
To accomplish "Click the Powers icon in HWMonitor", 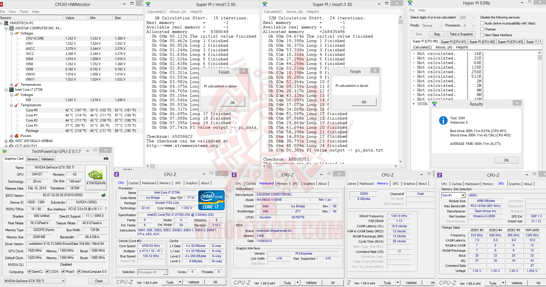I will [17, 136].
